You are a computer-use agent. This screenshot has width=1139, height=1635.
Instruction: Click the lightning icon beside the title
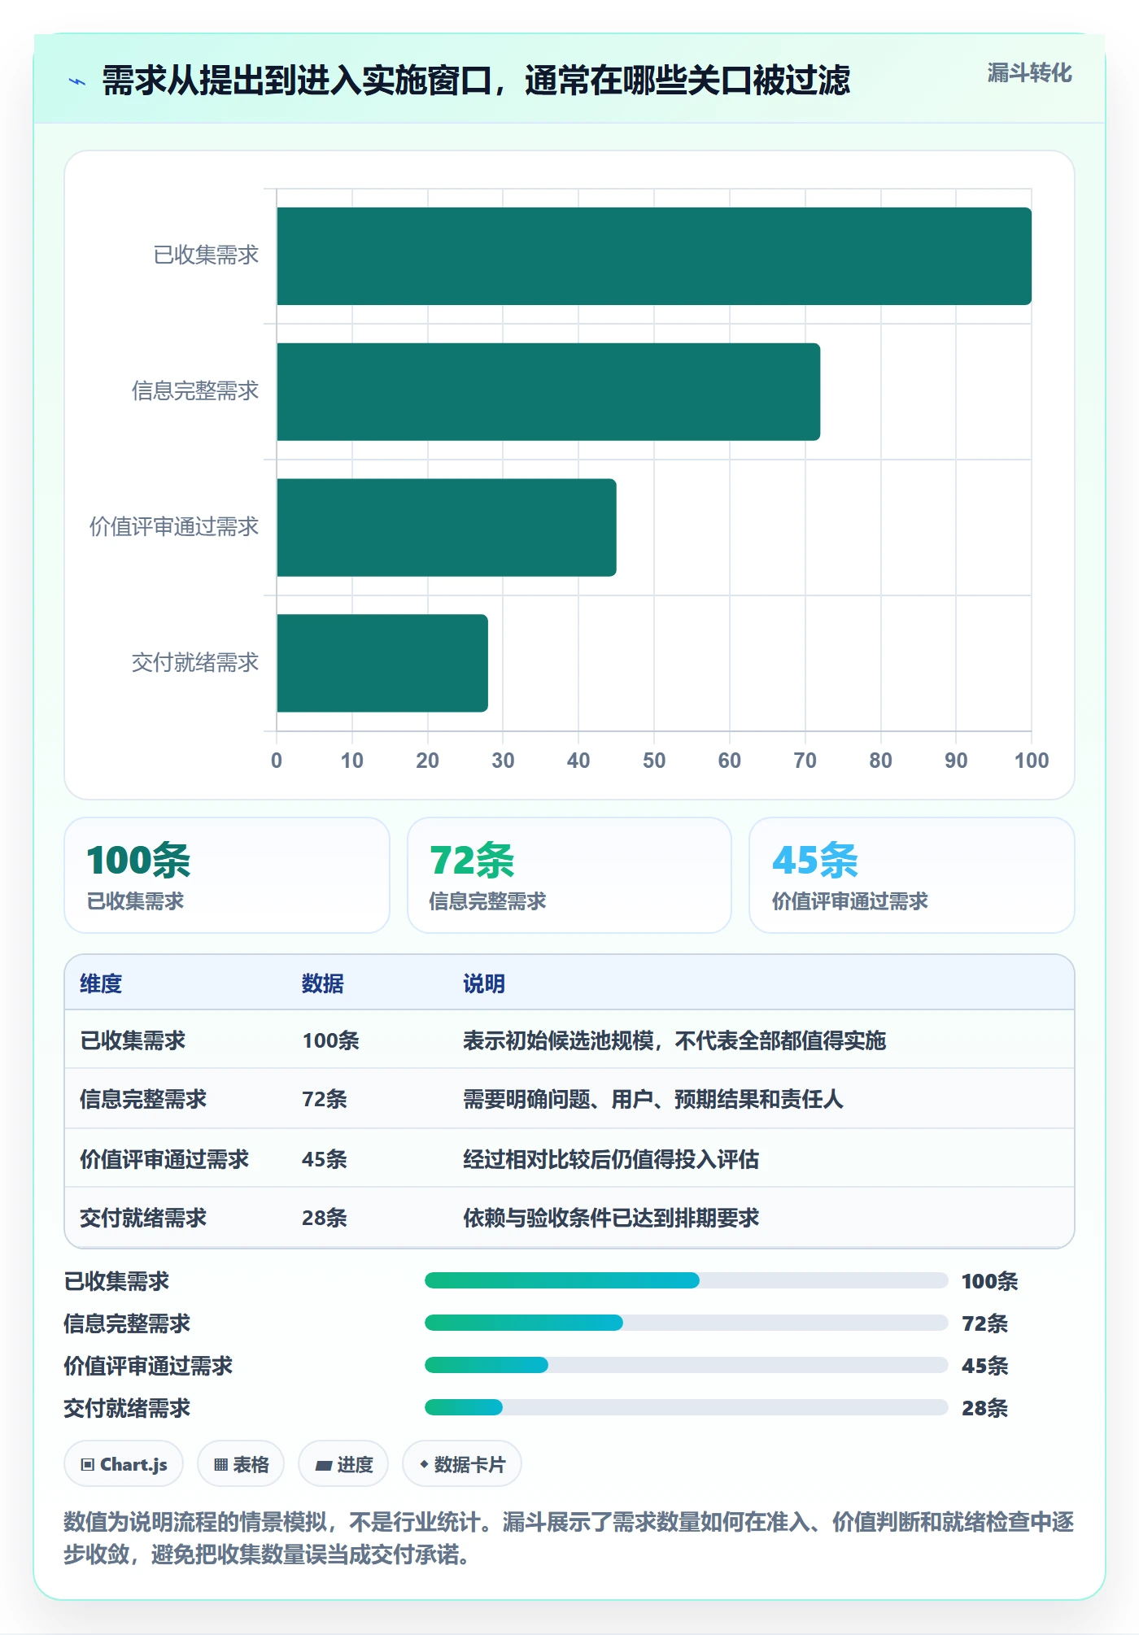point(77,81)
